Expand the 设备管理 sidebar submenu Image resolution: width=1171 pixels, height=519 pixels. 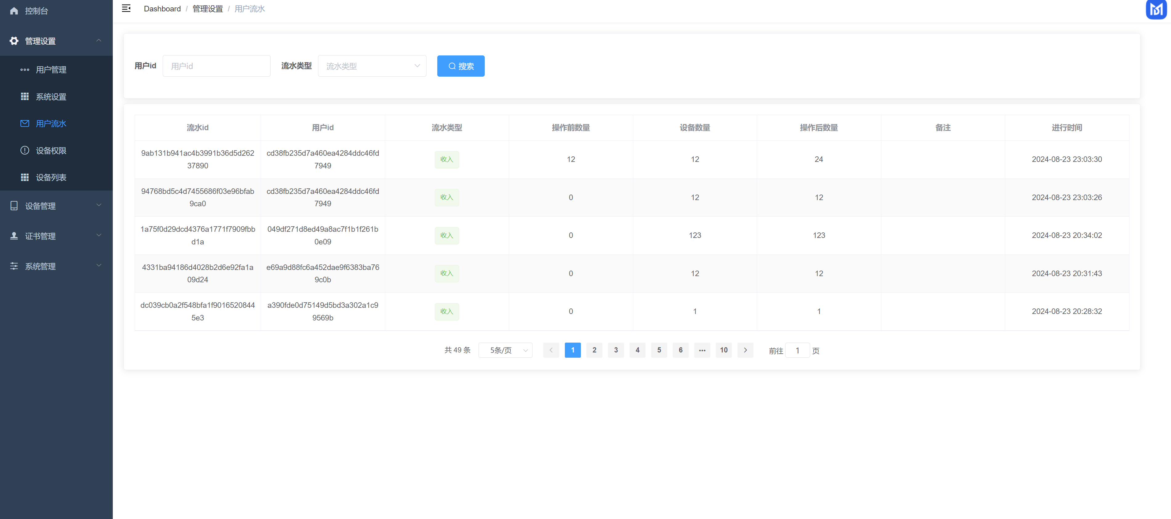coord(56,206)
